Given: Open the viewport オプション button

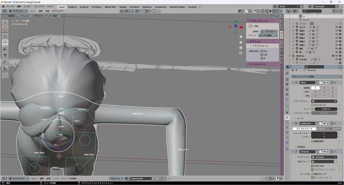Looking at the screenshot, I should (x=276, y=16).
